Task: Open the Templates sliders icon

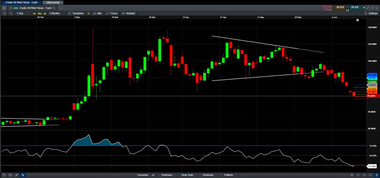Action: [70, 13]
